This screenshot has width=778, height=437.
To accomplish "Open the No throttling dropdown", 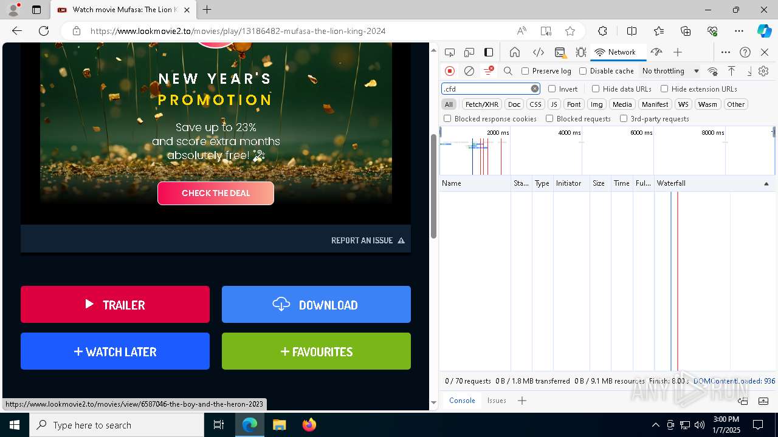I will (670, 71).
